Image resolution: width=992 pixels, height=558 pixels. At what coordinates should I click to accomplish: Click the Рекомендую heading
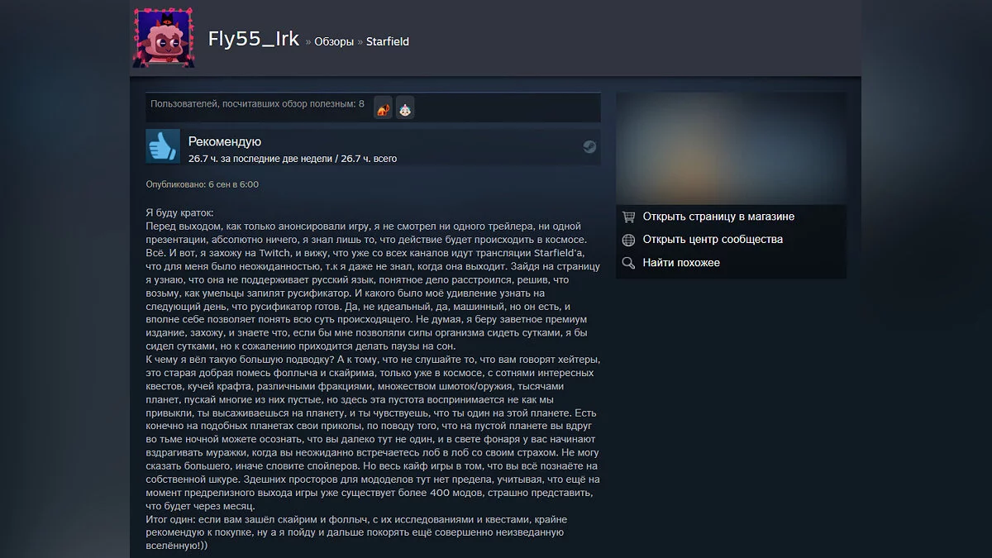click(225, 141)
